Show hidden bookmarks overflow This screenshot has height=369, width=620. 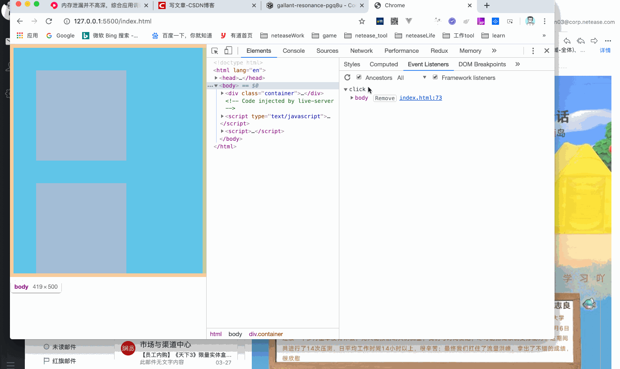(x=544, y=36)
